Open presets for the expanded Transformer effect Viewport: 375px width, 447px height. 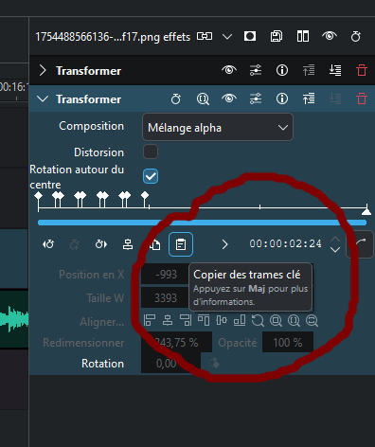pos(256,98)
